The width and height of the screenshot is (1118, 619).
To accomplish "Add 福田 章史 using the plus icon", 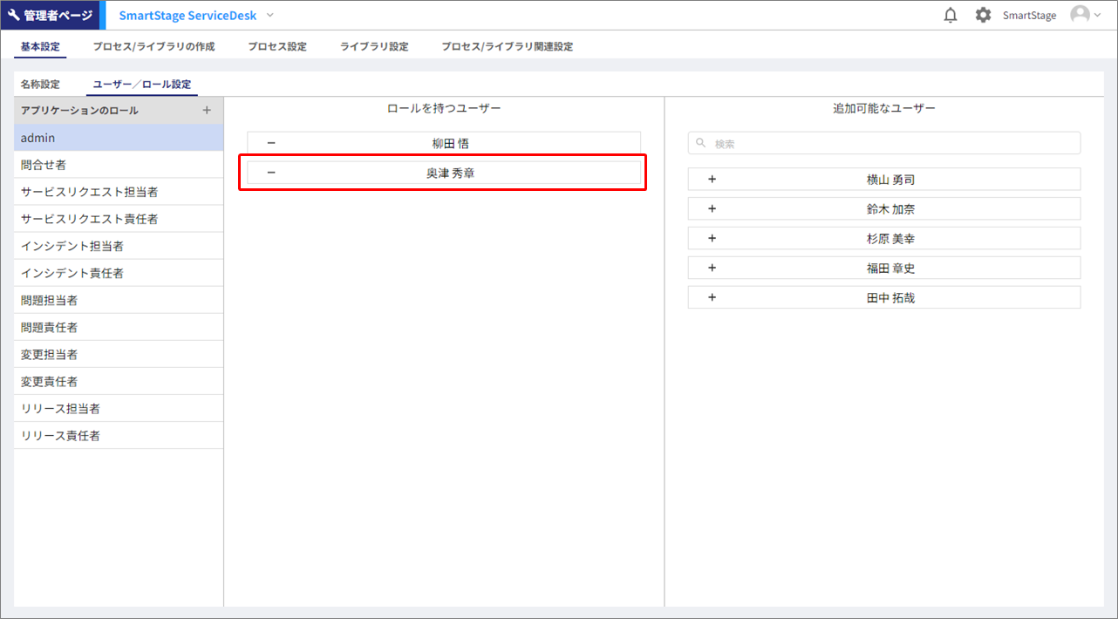I will click(x=712, y=269).
